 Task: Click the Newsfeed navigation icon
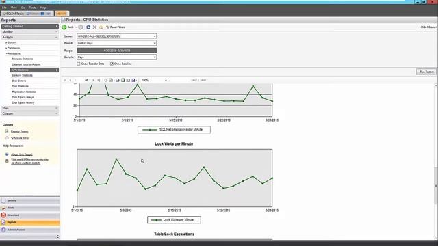coord(3,215)
